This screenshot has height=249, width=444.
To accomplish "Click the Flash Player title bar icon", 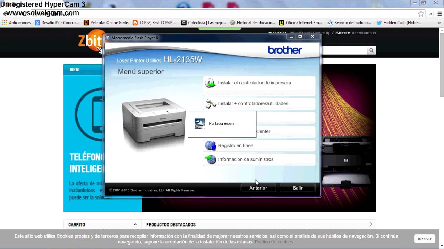I will click(x=108, y=38).
